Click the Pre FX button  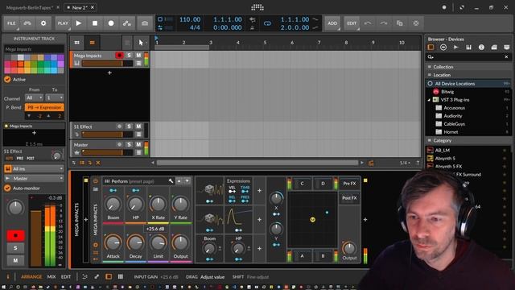pos(349,184)
